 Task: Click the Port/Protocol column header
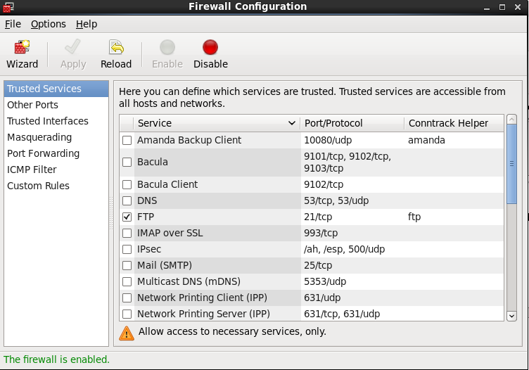(352, 123)
